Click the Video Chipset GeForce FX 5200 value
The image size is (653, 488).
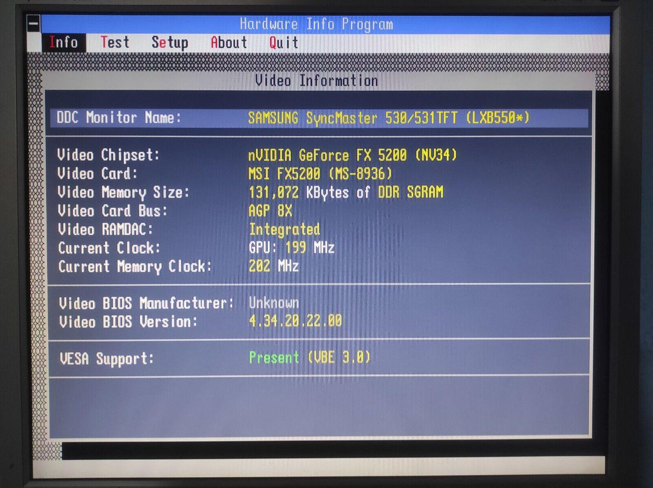click(x=352, y=155)
